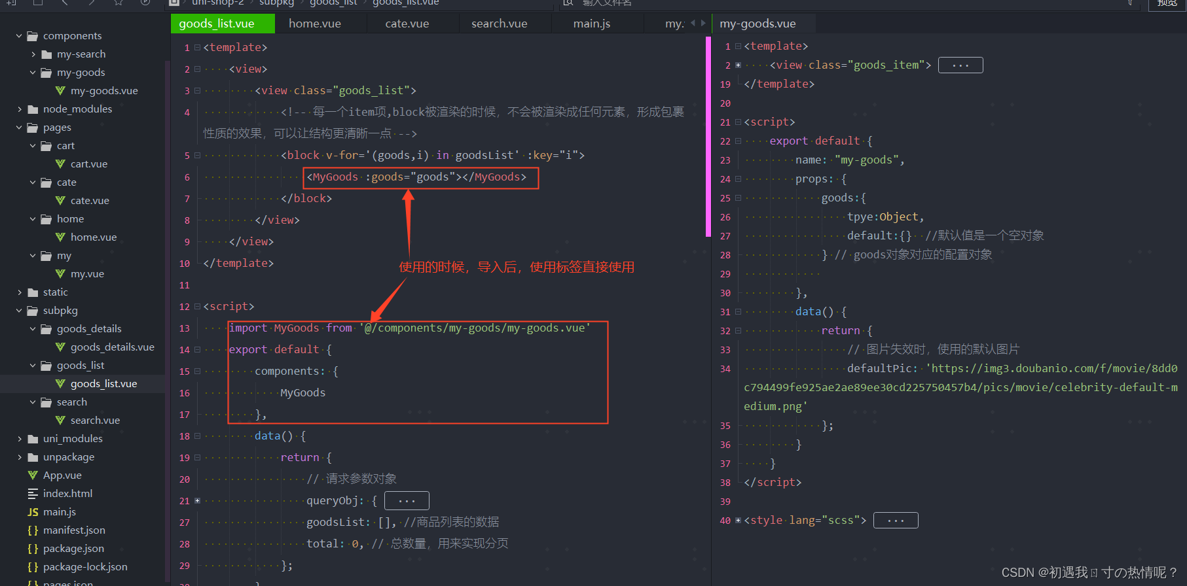Collapse the my-goods folder chevron

click(33, 73)
